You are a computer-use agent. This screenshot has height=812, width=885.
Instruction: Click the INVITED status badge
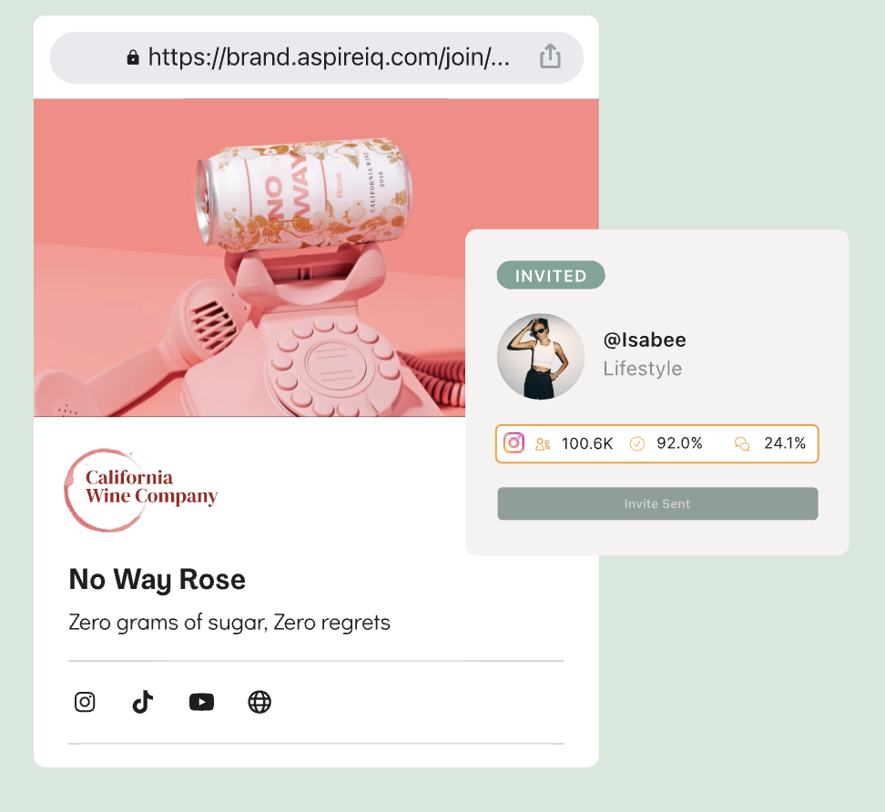pos(550,275)
